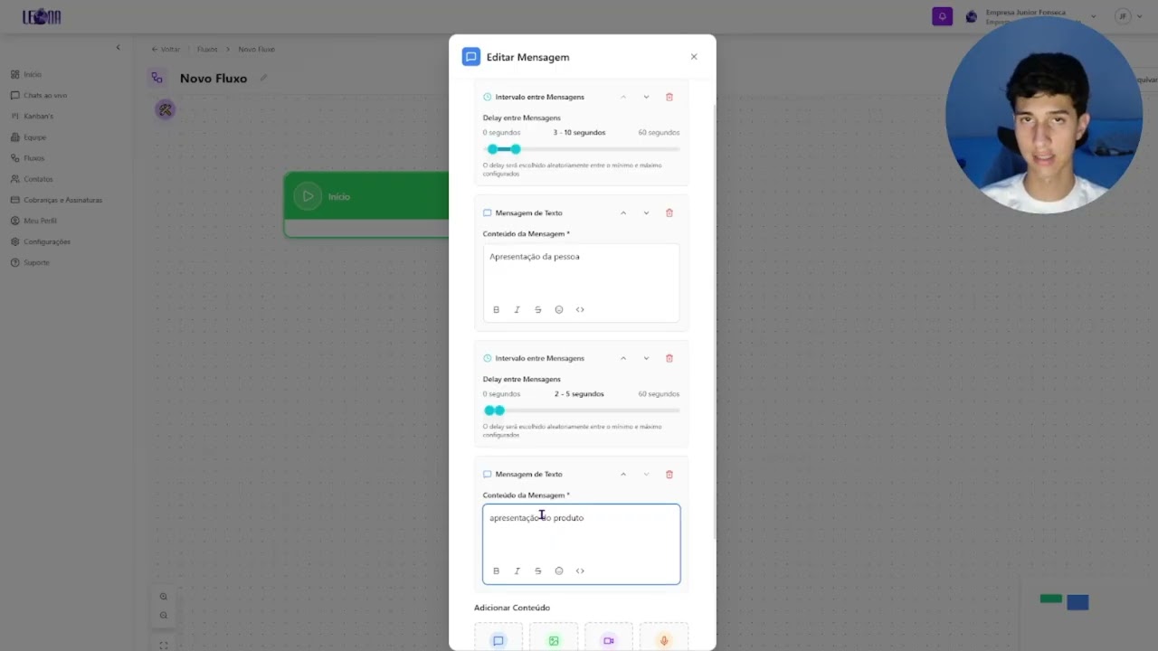The image size is (1158, 651).
Task: Edit flow name with pencil icon
Action: coord(263,78)
